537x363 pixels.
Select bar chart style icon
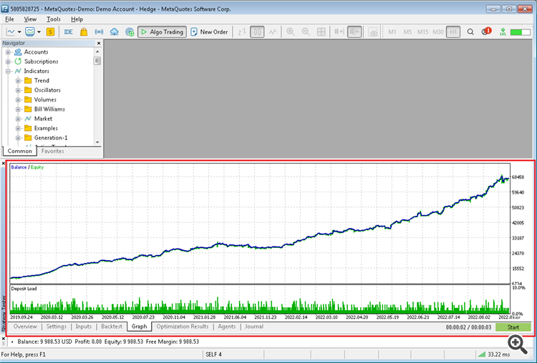tap(242, 31)
